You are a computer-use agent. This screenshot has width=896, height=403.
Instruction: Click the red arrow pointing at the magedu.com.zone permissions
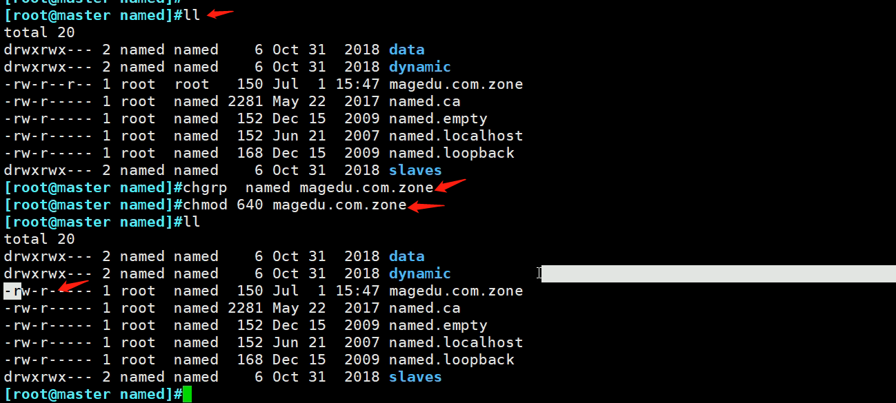73,285
